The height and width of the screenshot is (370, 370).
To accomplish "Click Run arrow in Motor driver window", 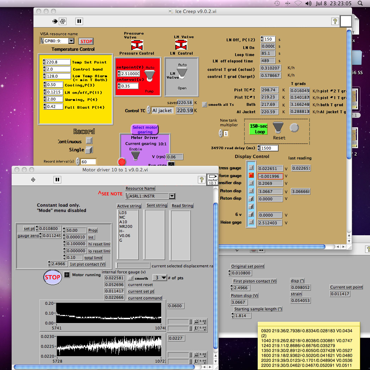I will coord(33,180).
